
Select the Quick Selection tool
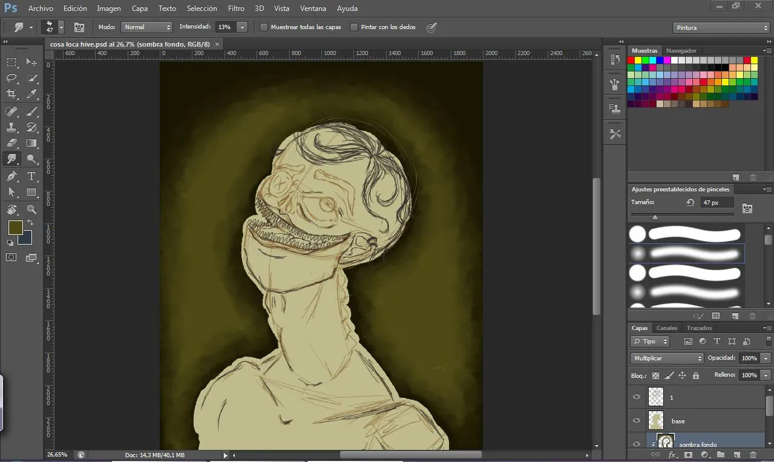click(31, 78)
